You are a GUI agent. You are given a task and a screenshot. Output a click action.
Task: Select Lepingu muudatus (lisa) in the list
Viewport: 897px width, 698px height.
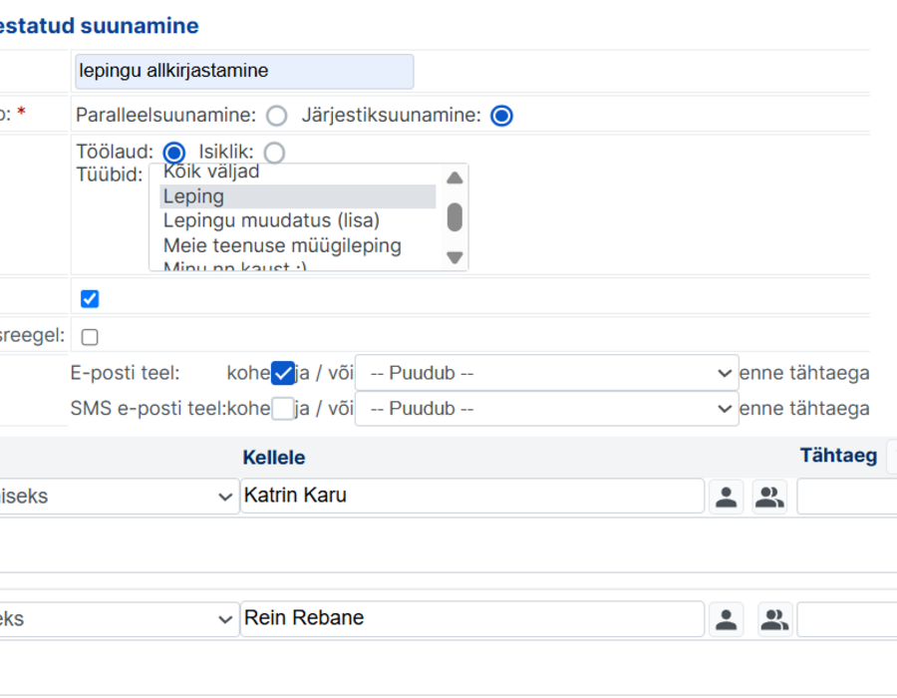pyautogui.click(x=297, y=220)
